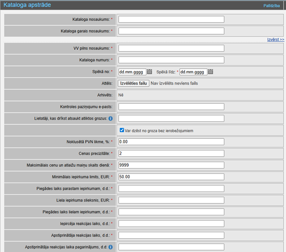Click into Kataloga numurs field
The image size is (286, 252).
click(171, 60)
